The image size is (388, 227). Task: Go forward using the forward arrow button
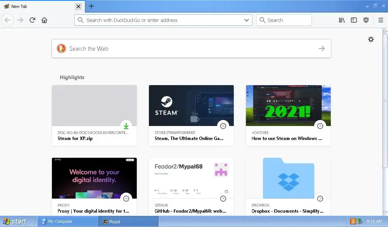pos(20,20)
